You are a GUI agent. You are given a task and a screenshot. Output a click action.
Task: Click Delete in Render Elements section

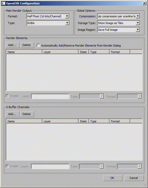pyautogui.click(x=27, y=45)
